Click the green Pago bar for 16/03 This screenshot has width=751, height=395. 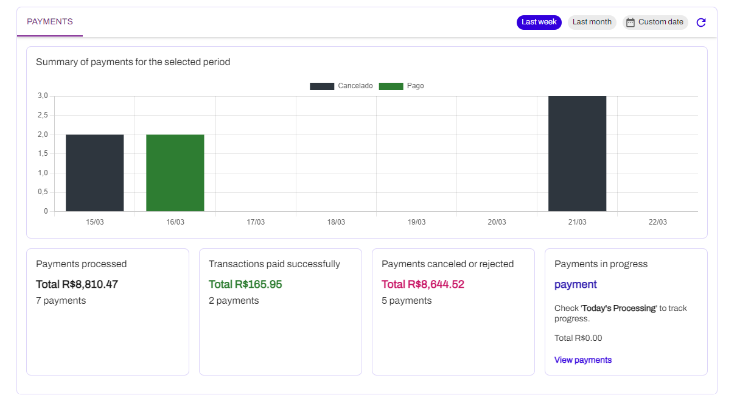(x=175, y=173)
